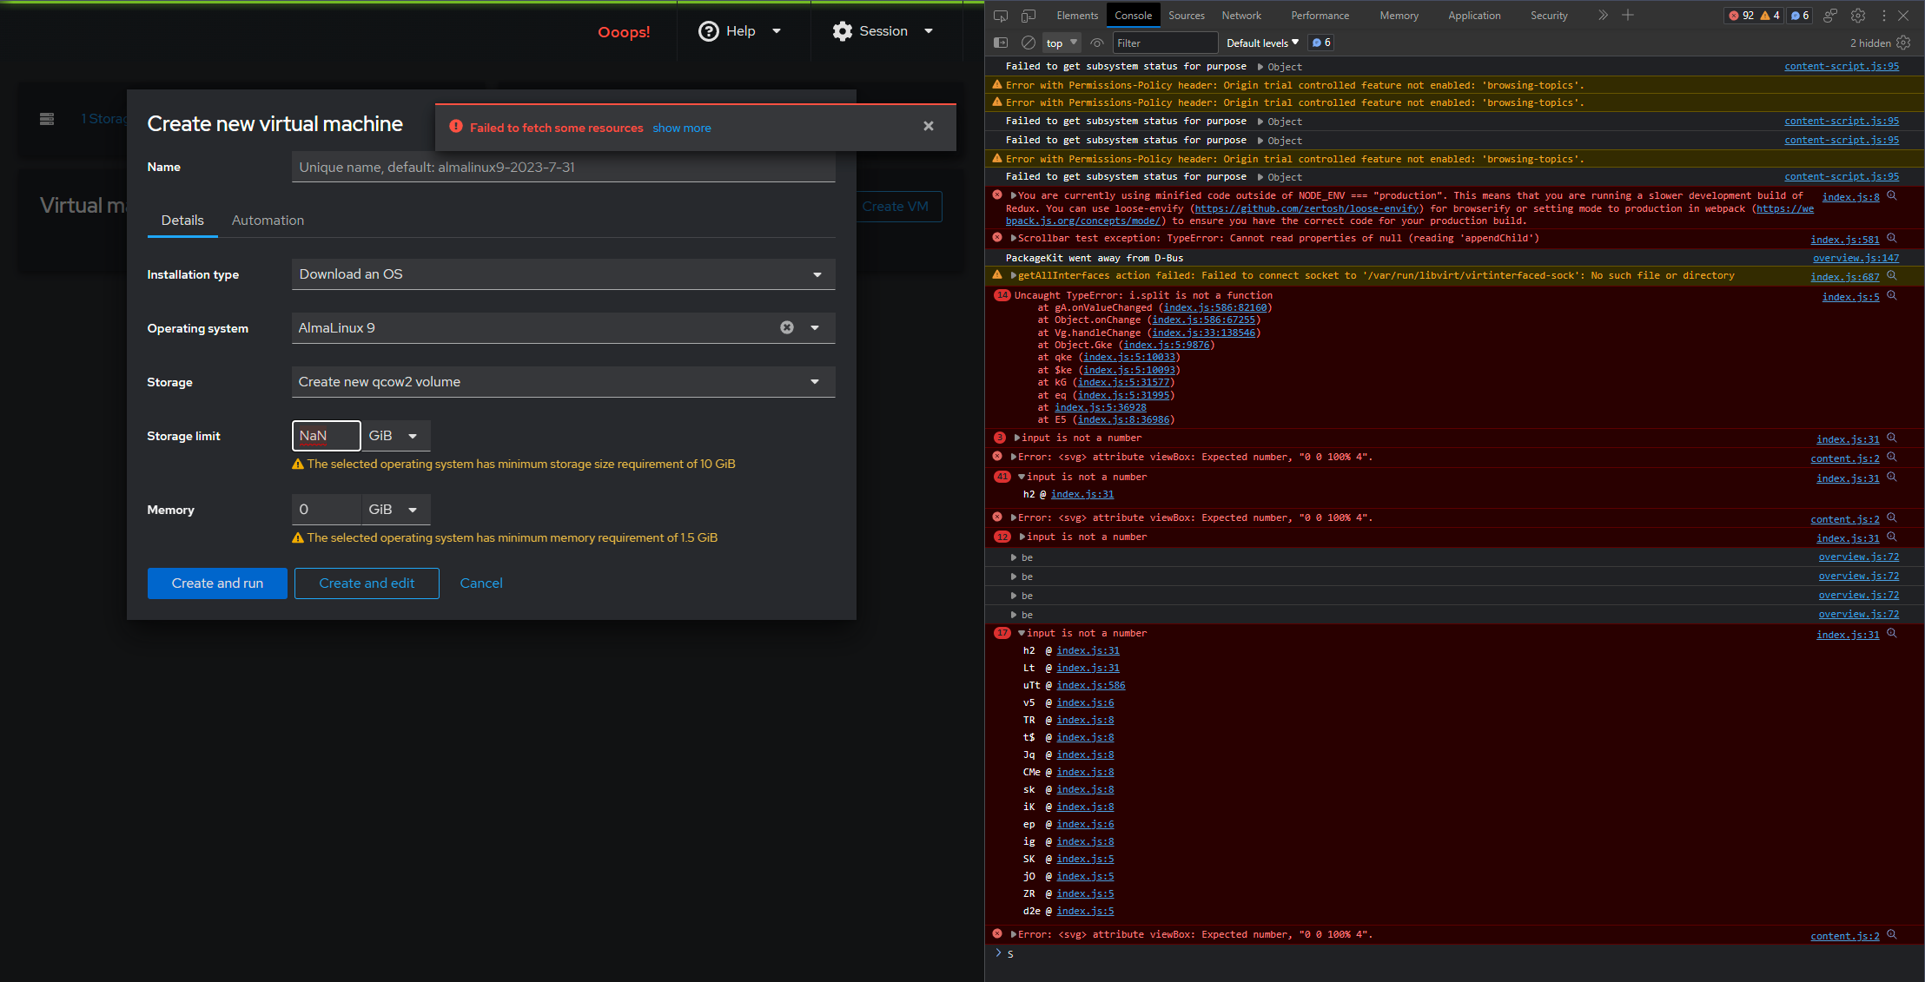Click the Storage limit NaN input field

pyautogui.click(x=326, y=436)
